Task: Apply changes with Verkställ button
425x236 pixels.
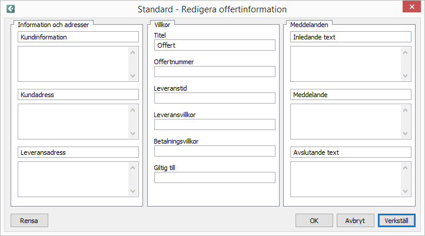Action: point(397,221)
